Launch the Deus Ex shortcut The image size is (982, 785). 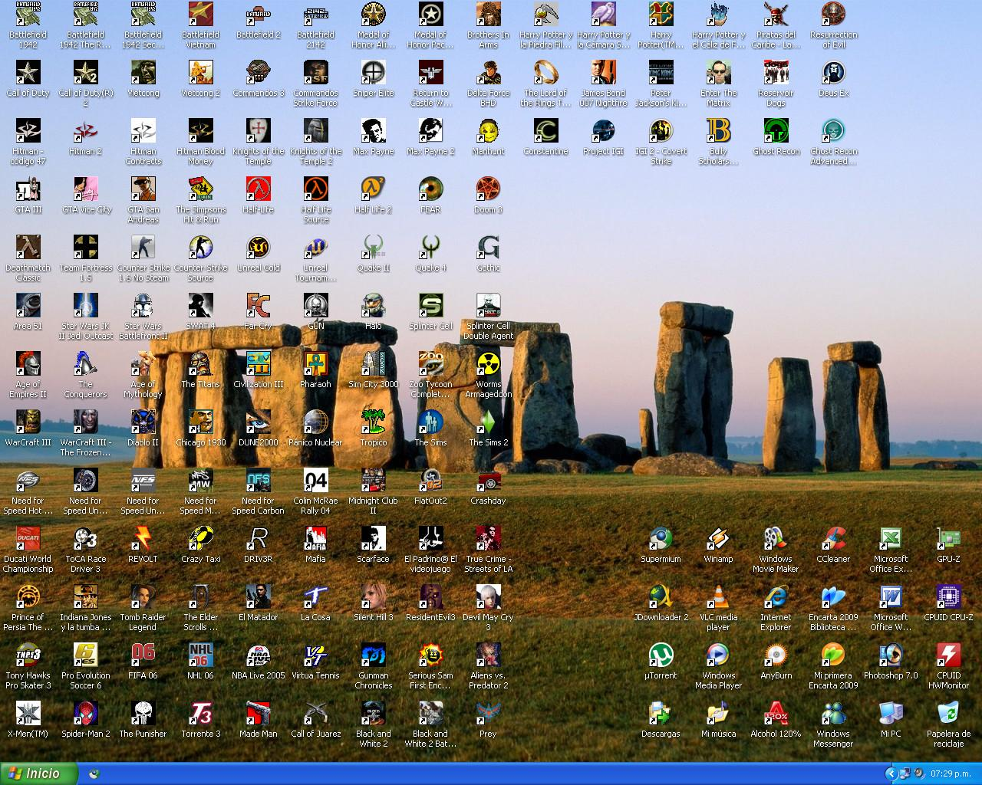[834, 80]
